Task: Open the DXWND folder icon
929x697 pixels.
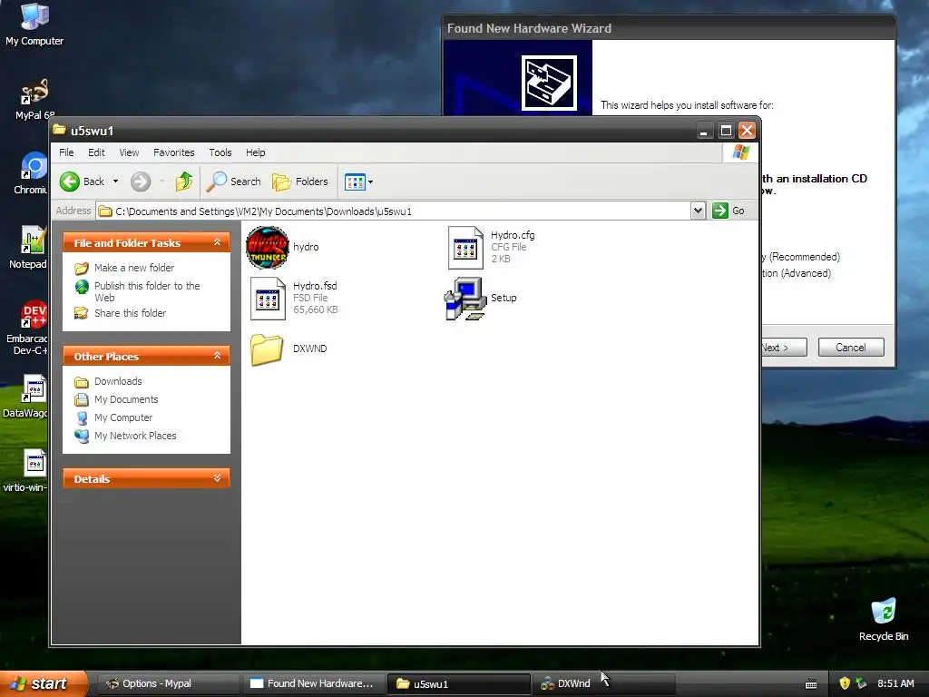Action: (x=267, y=349)
